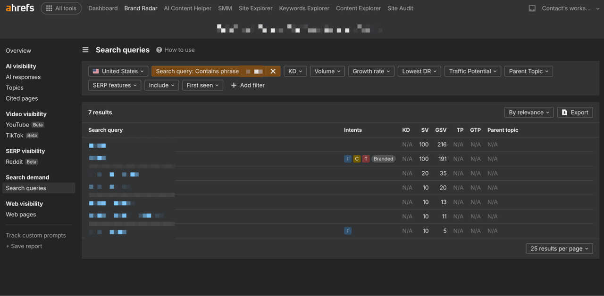The width and height of the screenshot is (604, 296).
Task: Select the YouTube Beta sidebar item
Action: (25, 125)
